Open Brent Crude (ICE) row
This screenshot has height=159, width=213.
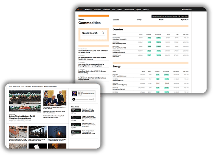(151, 80)
